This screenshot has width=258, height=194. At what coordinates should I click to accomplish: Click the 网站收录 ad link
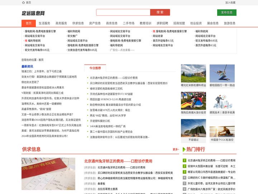pyautogui.click(x=158, y=36)
